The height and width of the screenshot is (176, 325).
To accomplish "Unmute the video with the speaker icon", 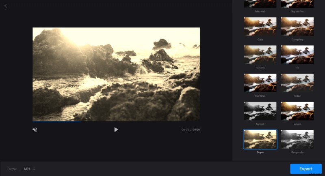I will pos(35,129).
